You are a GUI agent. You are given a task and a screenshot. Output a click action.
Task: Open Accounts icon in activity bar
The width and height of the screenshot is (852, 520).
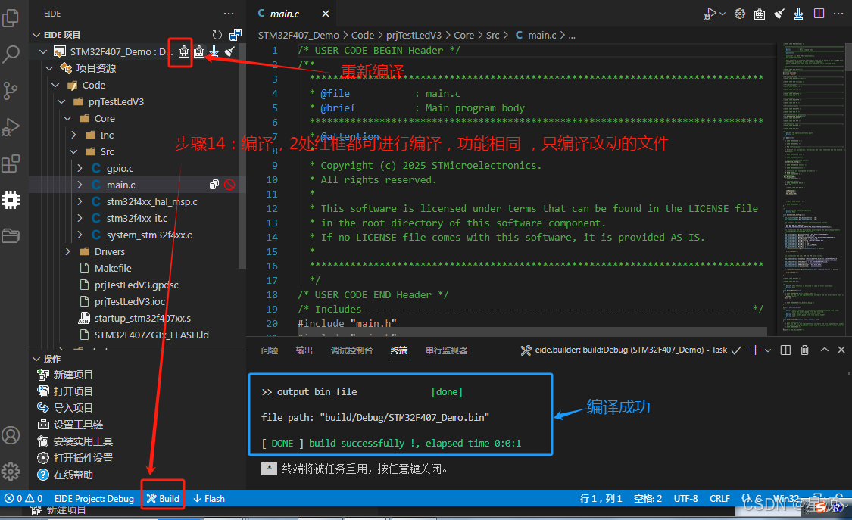pyautogui.click(x=11, y=435)
